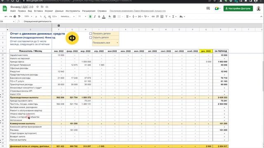Move the document to a folder
Screen dimensions: 264x148
click(x=42, y=7)
